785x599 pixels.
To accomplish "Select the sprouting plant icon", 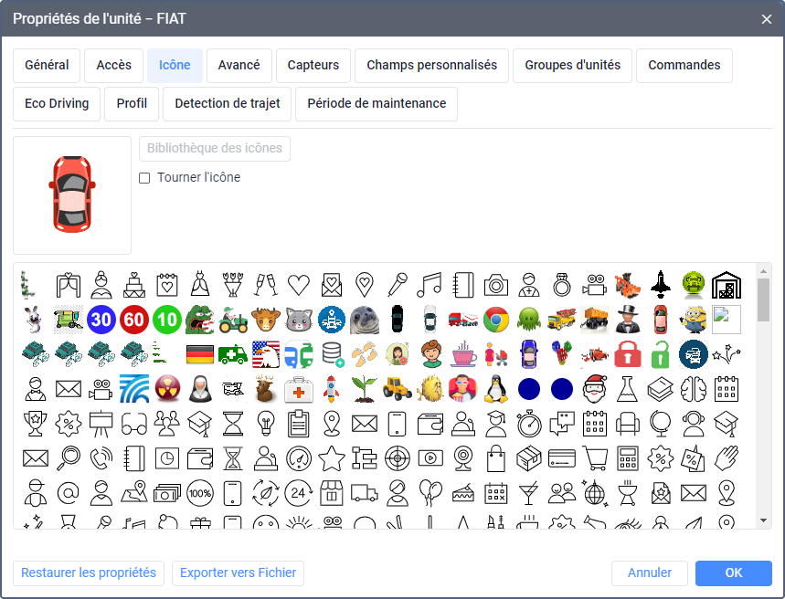I will click(365, 389).
